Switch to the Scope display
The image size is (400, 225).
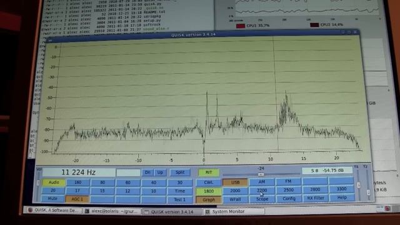pyautogui.click(x=262, y=199)
